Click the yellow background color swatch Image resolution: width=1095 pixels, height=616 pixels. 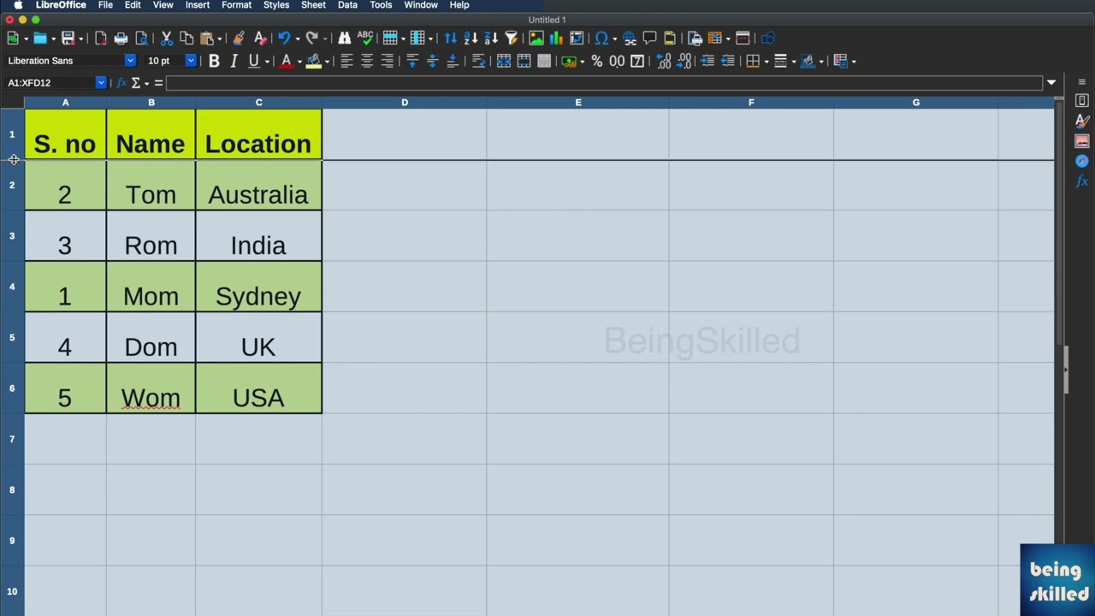coord(314,61)
